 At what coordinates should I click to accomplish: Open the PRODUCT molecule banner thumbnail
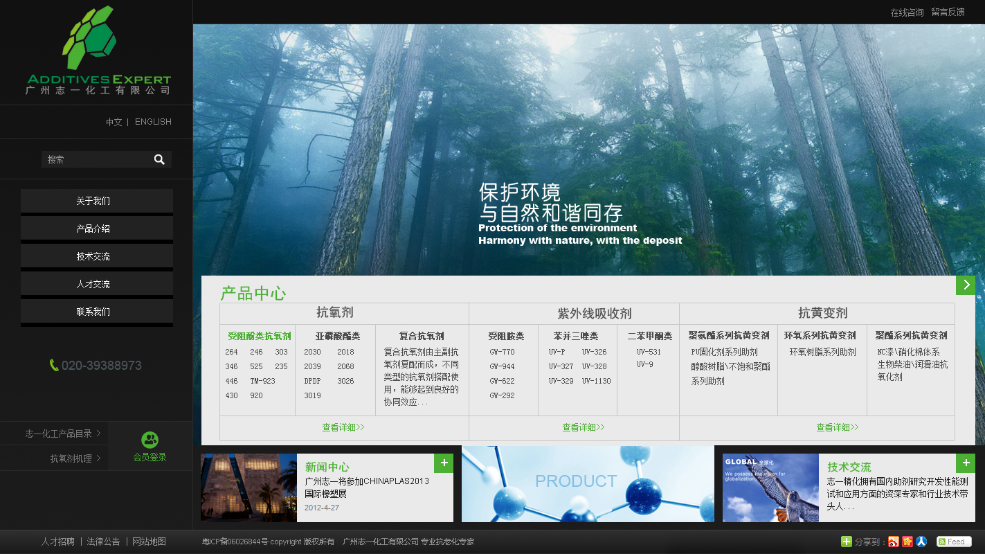tap(588, 484)
